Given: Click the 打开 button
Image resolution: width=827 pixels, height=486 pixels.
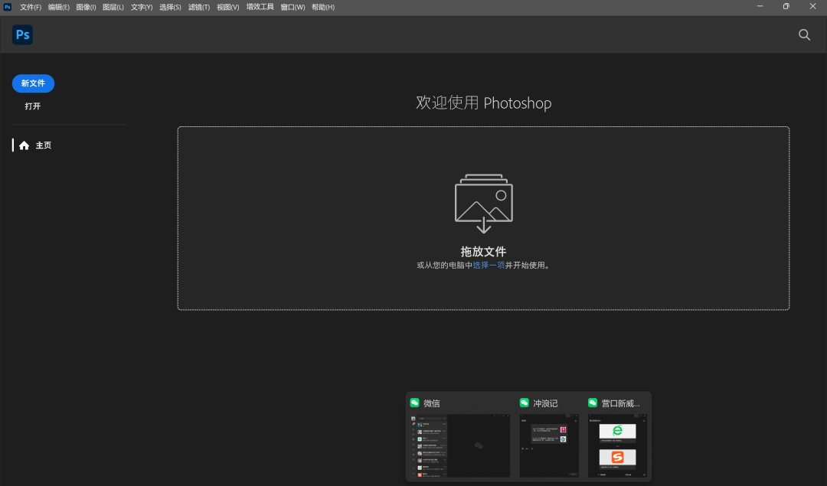Looking at the screenshot, I should (33, 106).
